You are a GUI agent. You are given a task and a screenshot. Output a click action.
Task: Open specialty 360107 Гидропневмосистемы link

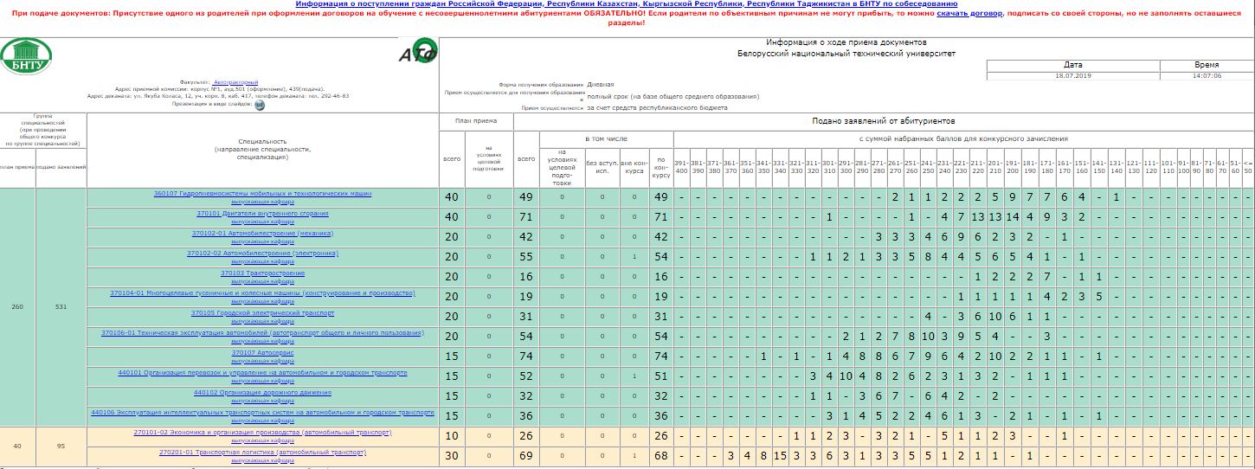click(262, 193)
